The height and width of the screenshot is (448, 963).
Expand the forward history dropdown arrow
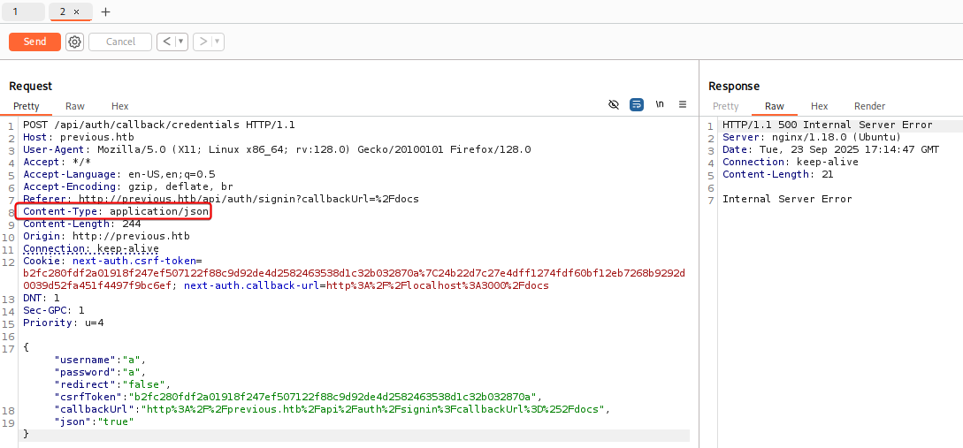click(x=217, y=42)
